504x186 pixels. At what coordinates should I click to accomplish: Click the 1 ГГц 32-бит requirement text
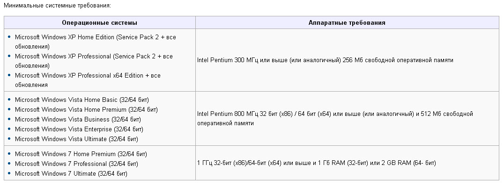tap(317, 163)
